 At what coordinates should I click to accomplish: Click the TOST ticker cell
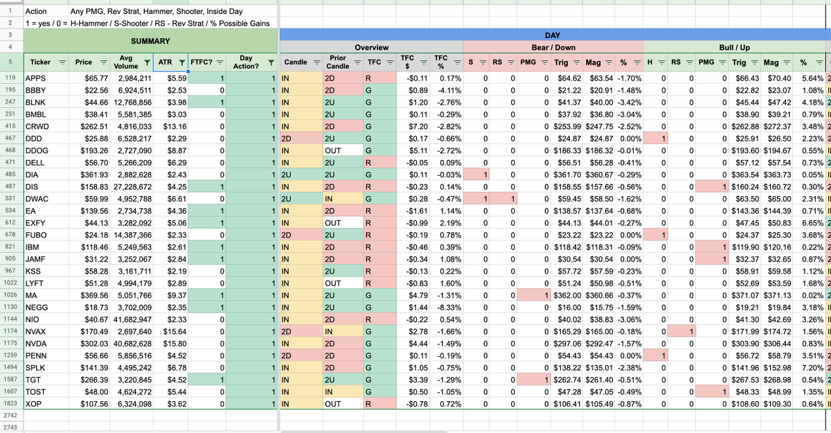tap(46, 393)
